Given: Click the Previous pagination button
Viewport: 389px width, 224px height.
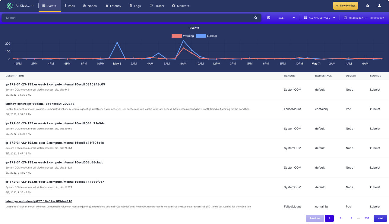Looking at the screenshot, I should [x=315, y=218].
